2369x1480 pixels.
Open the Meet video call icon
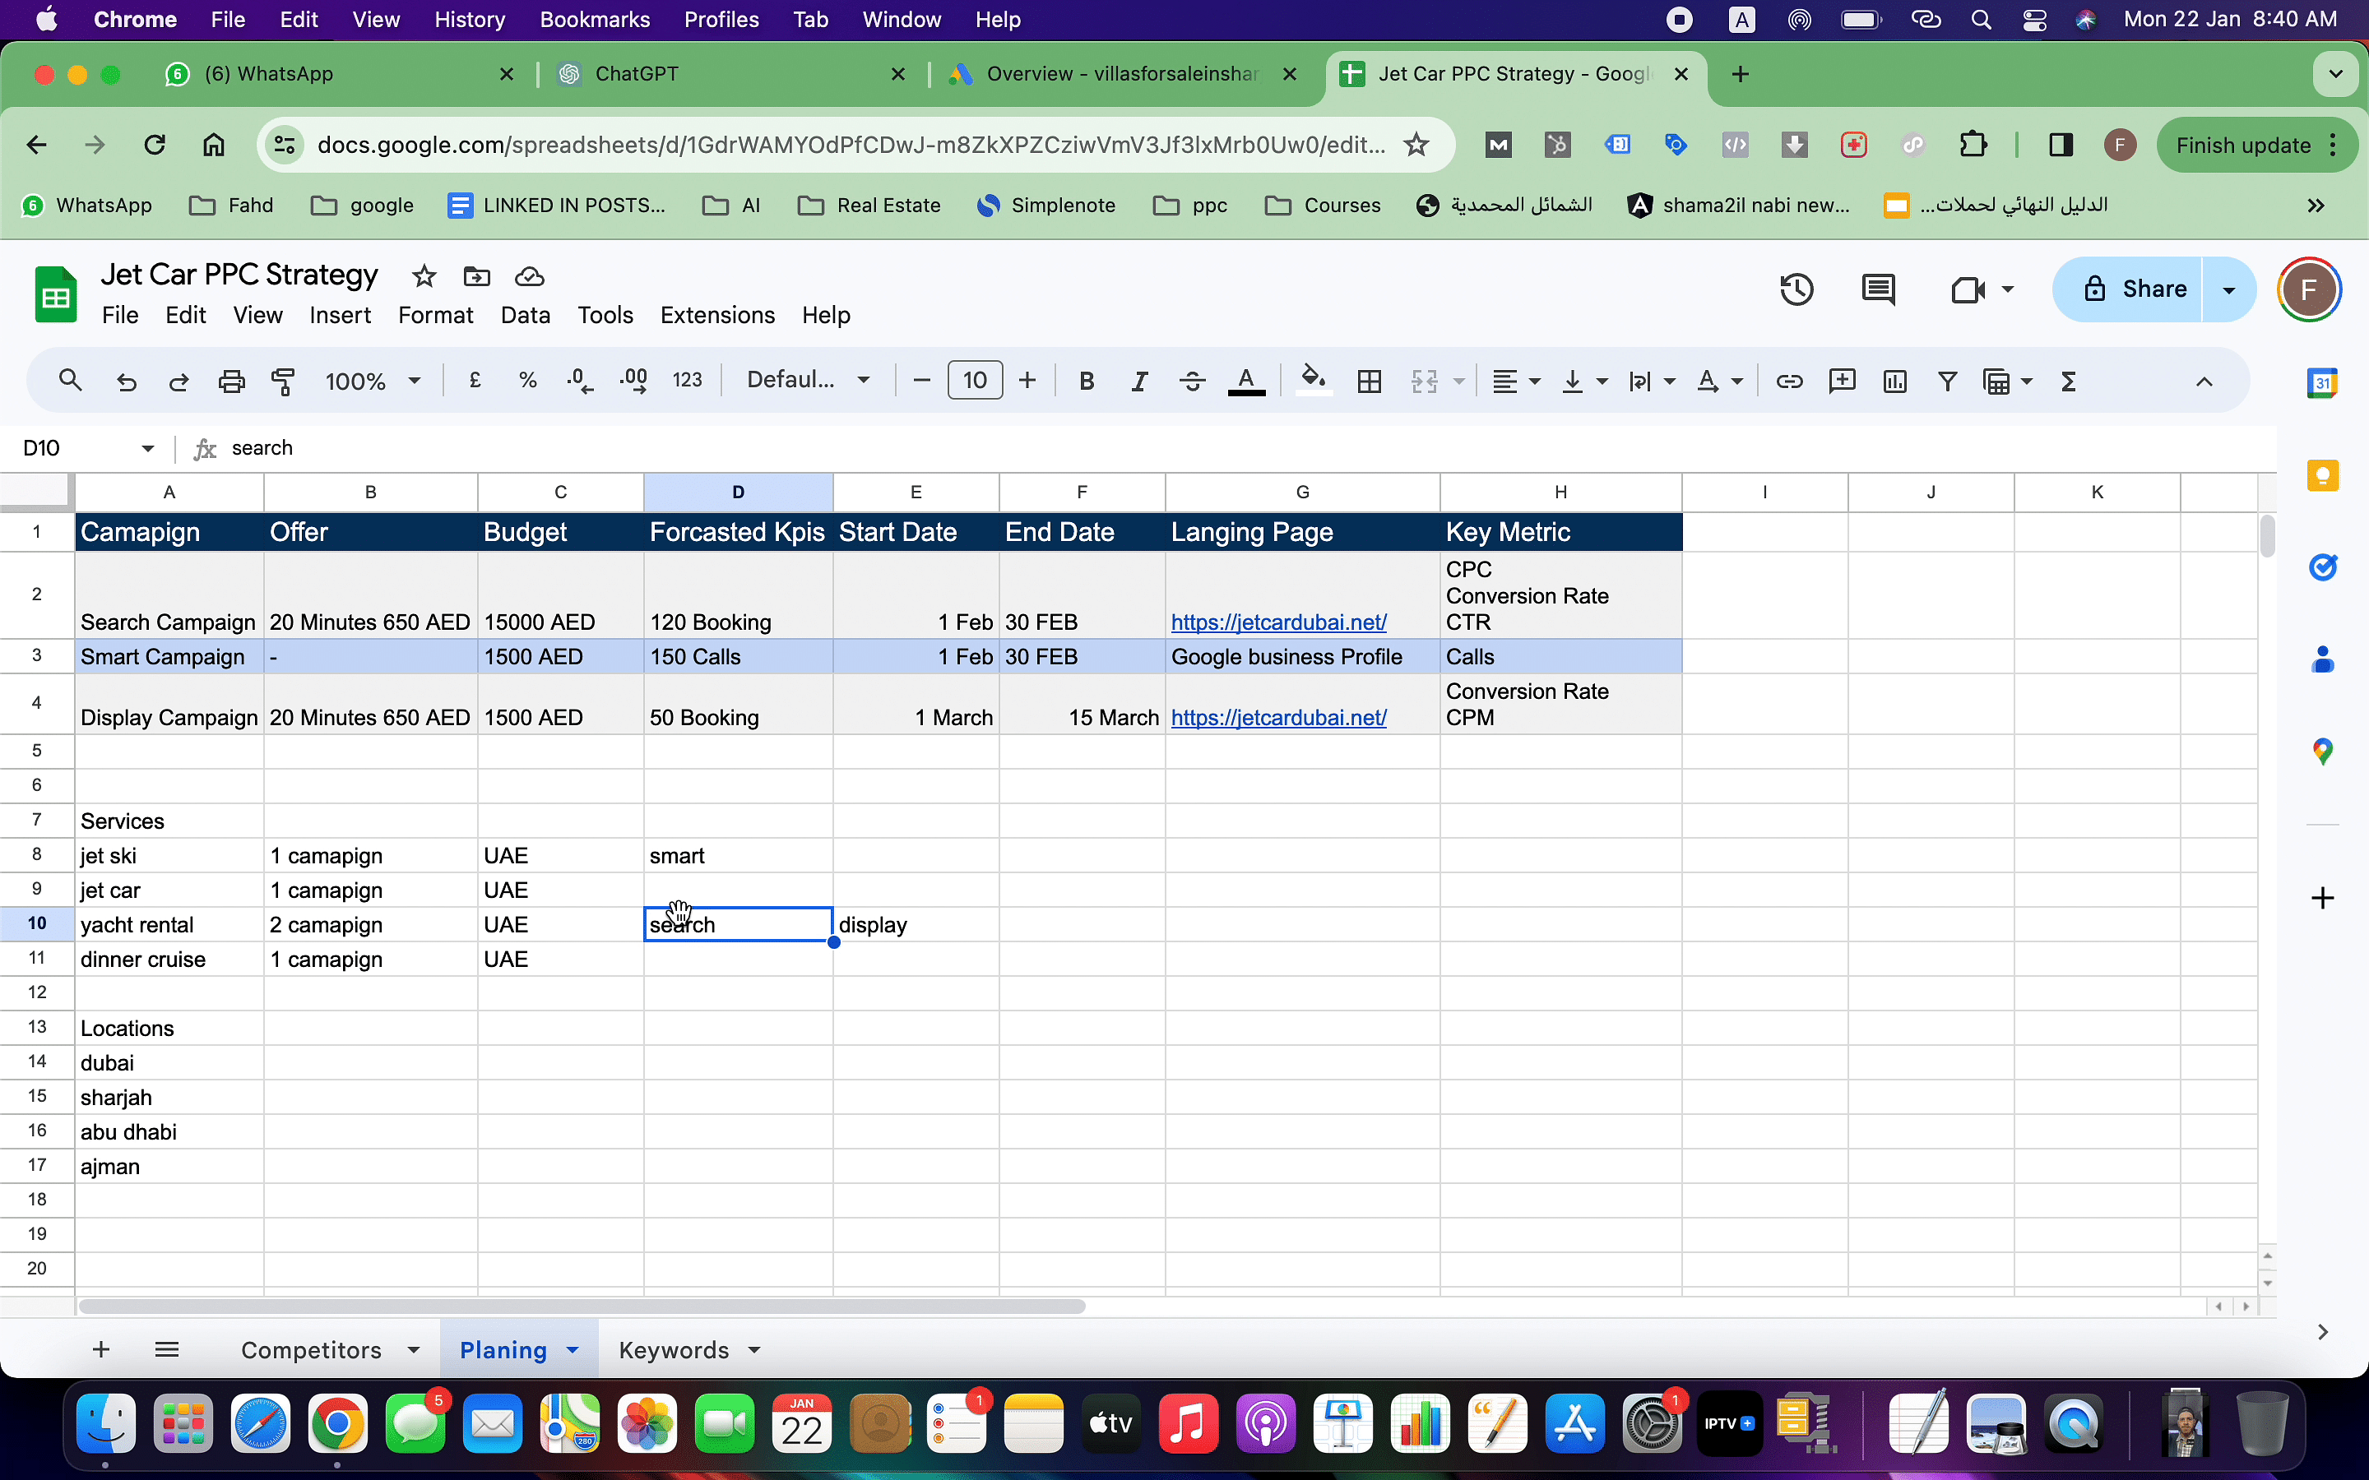click(1968, 289)
